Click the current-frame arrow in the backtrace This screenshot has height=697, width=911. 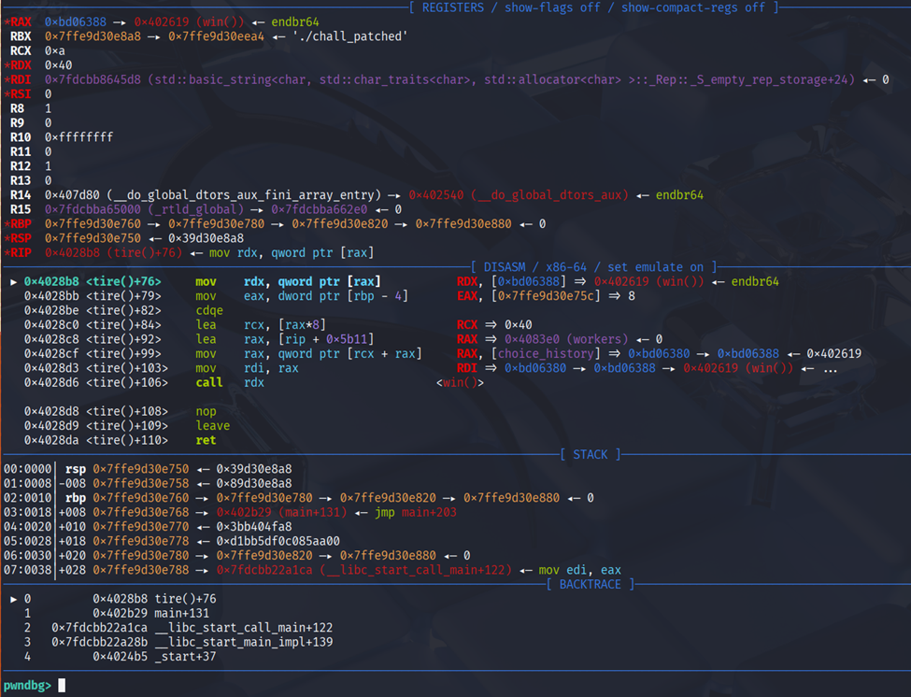pyautogui.click(x=12, y=599)
